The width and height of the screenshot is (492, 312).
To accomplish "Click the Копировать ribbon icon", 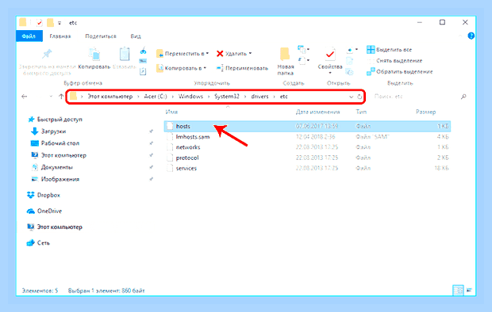I will click(x=94, y=54).
